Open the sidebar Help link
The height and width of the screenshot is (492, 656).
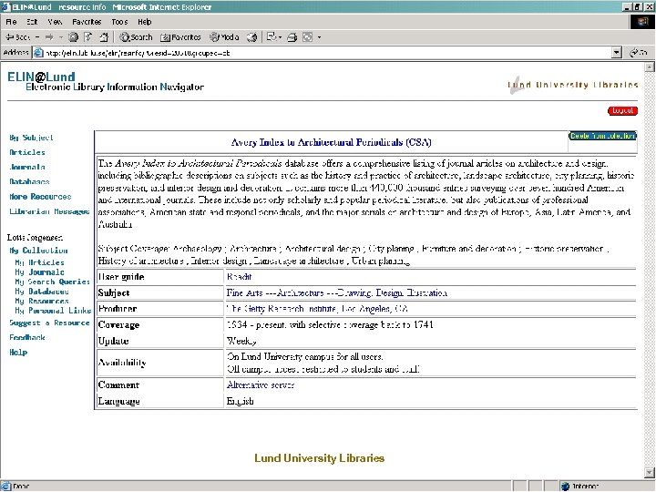click(18, 353)
